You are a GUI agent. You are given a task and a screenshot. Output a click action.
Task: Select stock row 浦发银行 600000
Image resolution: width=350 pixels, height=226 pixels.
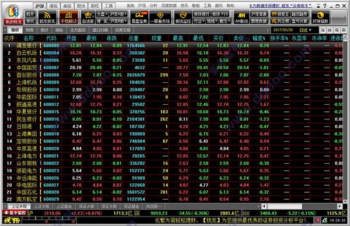(x=173, y=45)
